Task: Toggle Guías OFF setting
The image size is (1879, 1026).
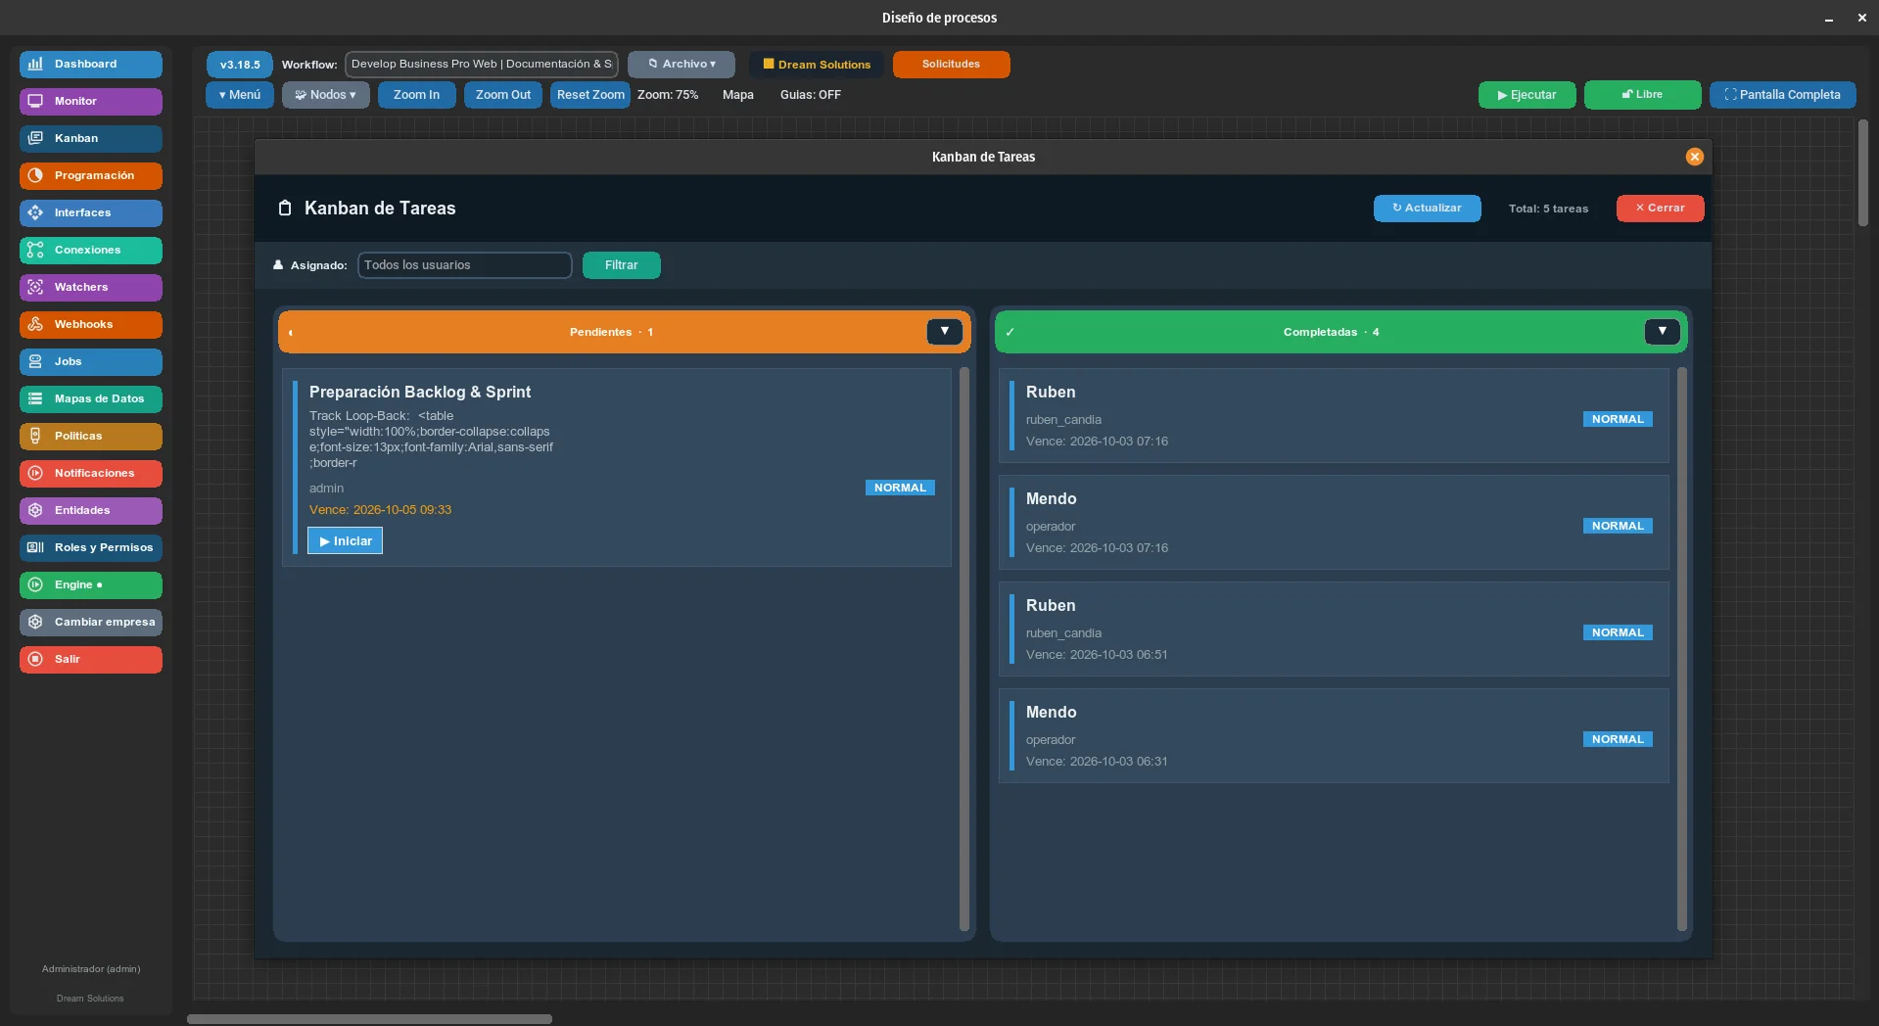Action: pos(811,95)
